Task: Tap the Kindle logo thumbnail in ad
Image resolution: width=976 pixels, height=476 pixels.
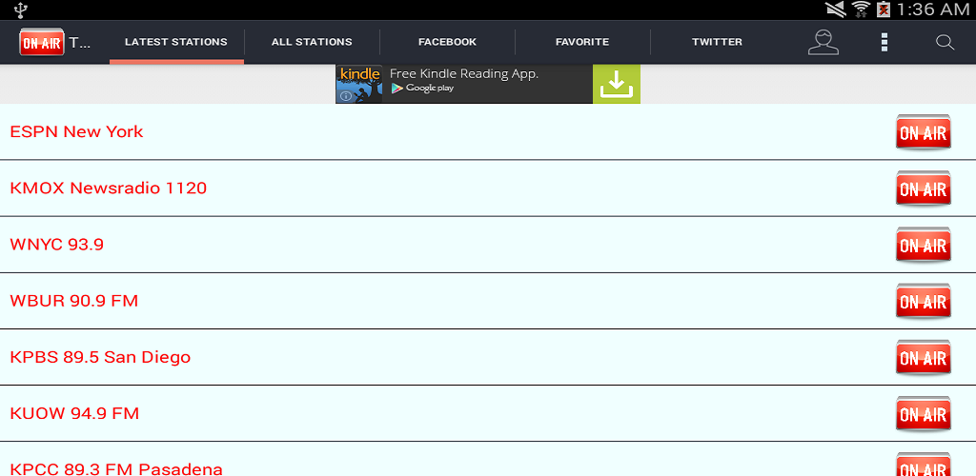Action: click(359, 84)
